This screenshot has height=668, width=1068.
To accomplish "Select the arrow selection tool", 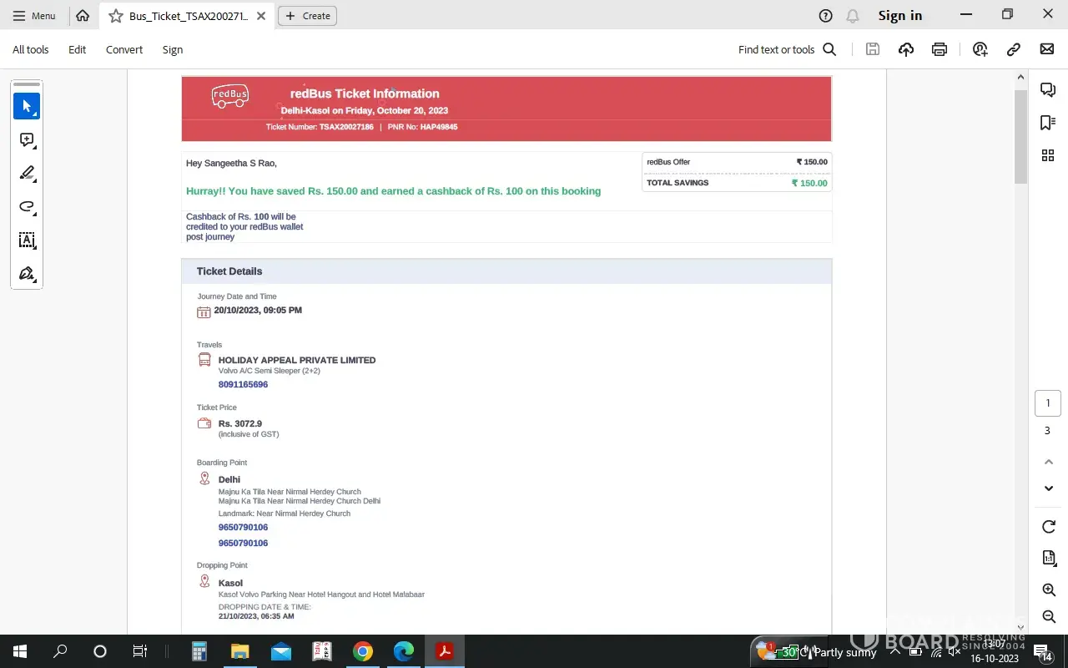I will point(27,106).
